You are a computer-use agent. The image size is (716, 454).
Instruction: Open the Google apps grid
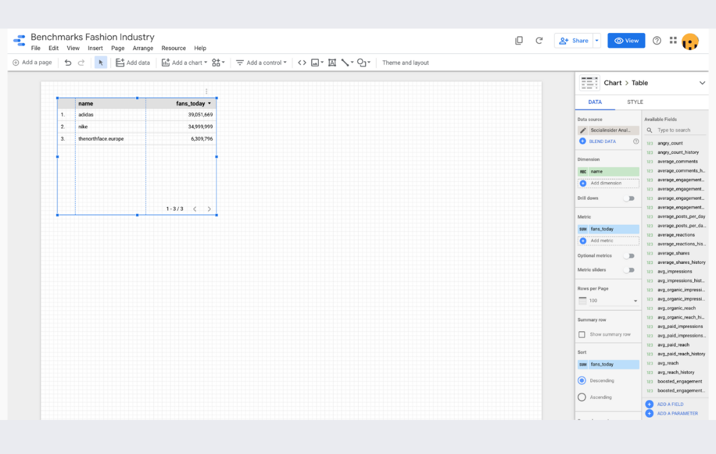pos(673,40)
